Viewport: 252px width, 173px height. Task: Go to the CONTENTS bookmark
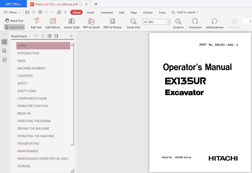click(x=25, y=76)
